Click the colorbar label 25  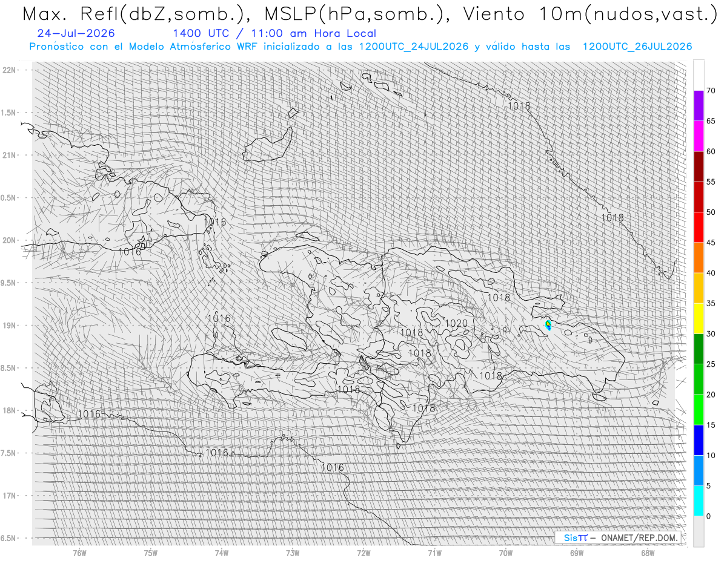pos(711,364)
